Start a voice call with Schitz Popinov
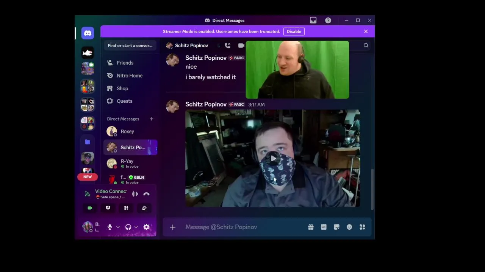 click(x=228, y=45)
